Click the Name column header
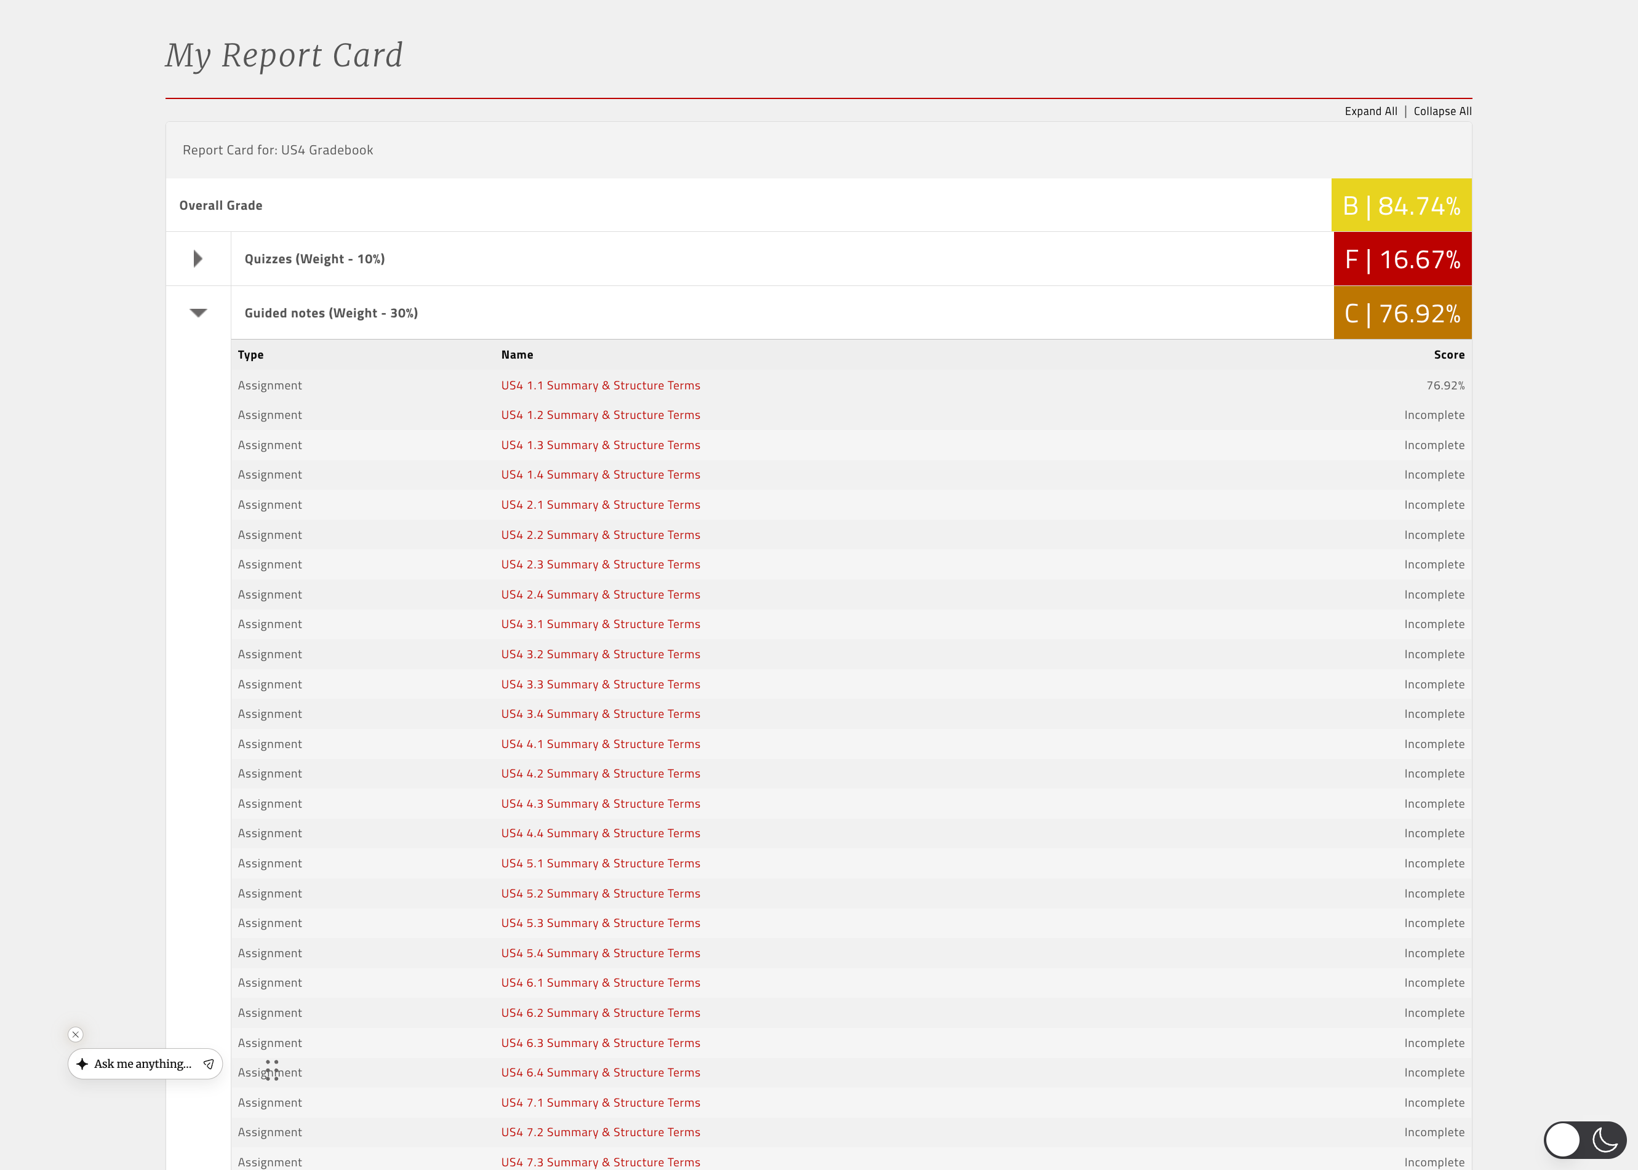The image size is (1638, 1170). click(517, 354)
